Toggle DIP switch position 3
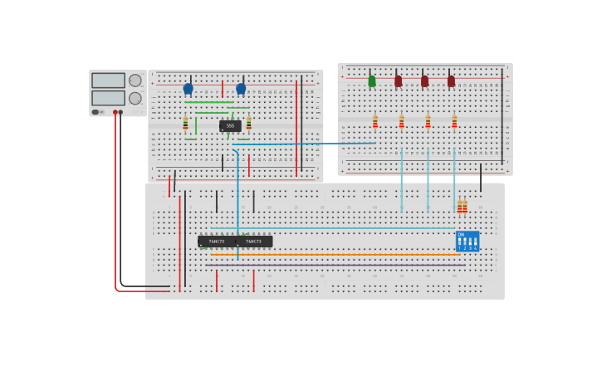Viewport: 602px width, 376px height. pyautogui.click(x=470, y=242)
